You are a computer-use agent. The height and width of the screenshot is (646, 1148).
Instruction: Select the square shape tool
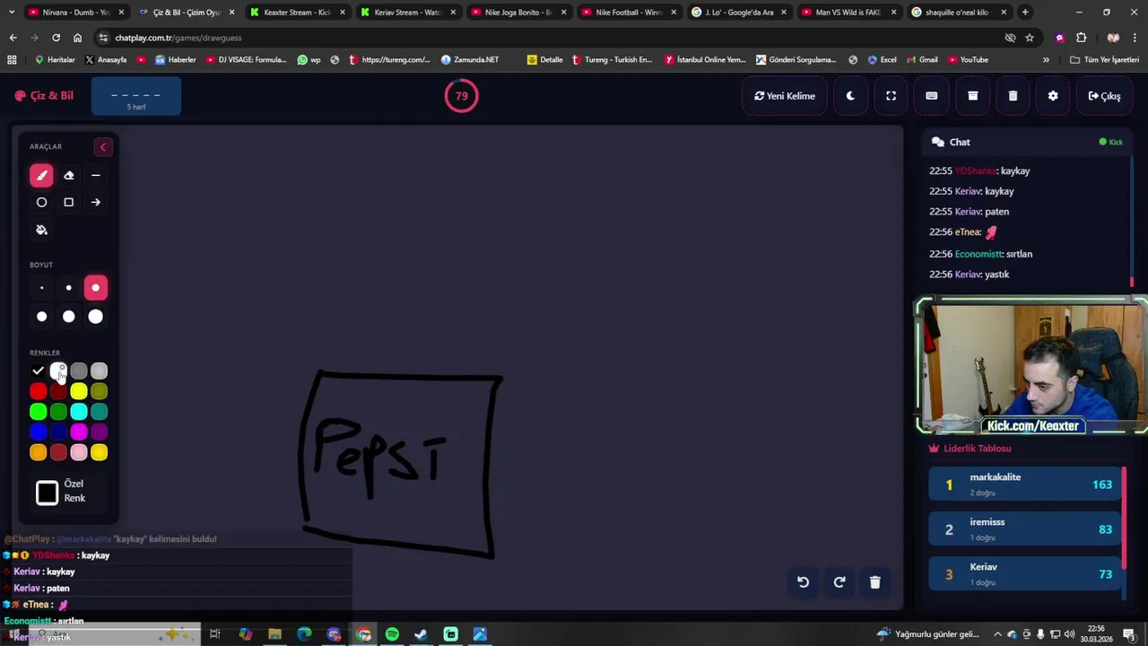click(x=68, y=203)
